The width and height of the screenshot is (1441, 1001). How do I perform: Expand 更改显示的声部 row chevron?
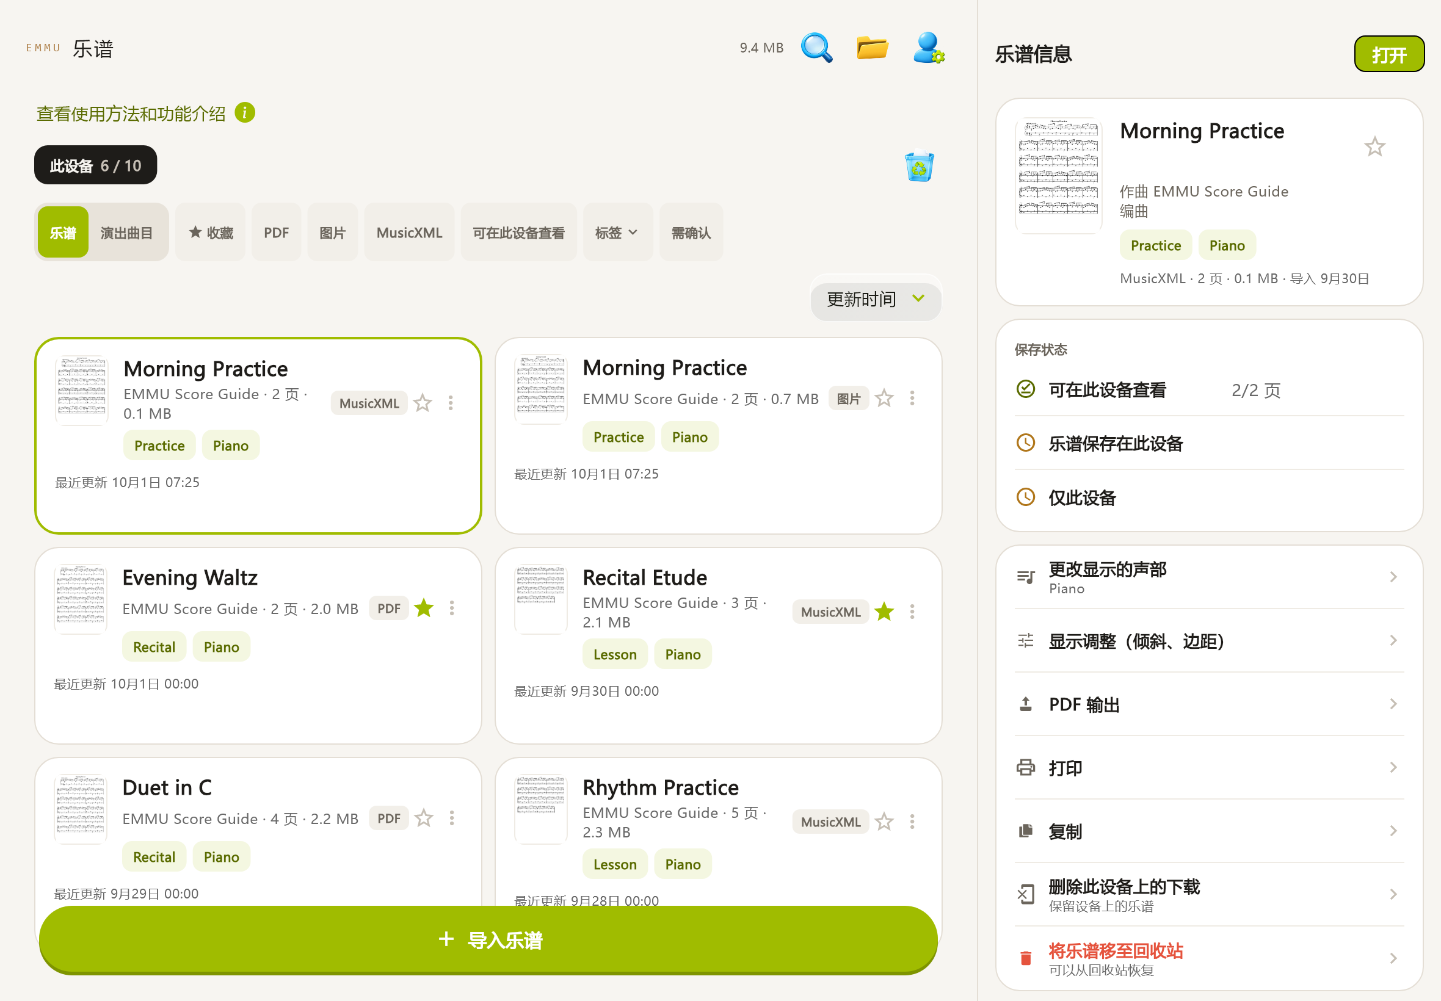(1393, 577)
